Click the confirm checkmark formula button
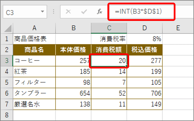Screen dimensions: 194x121 pos(84,12)
